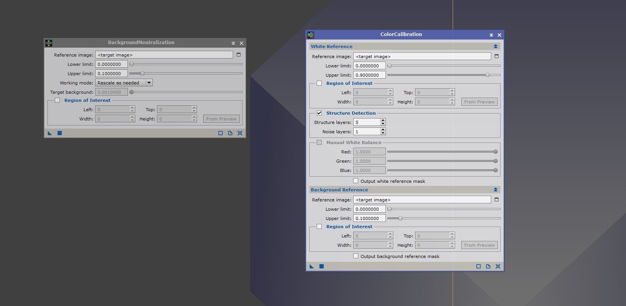Click the ColorCalibration window title text
The image size is (626, 306).
tap(401, 35)
